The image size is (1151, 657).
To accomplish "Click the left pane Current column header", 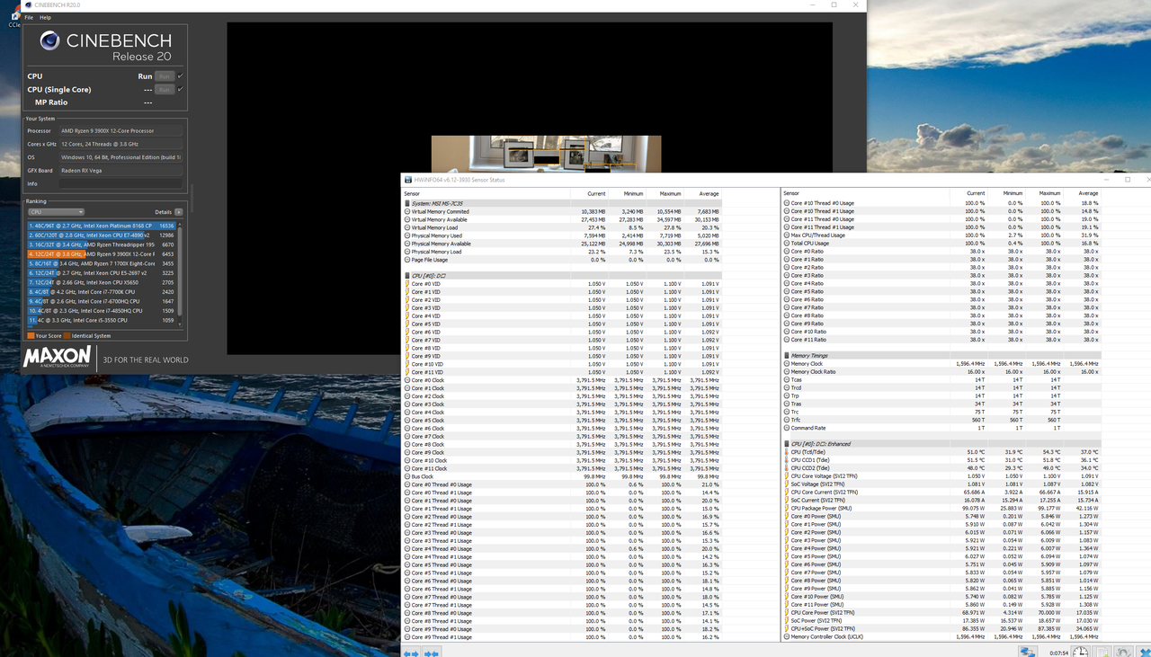I will [x=589, y=193].
